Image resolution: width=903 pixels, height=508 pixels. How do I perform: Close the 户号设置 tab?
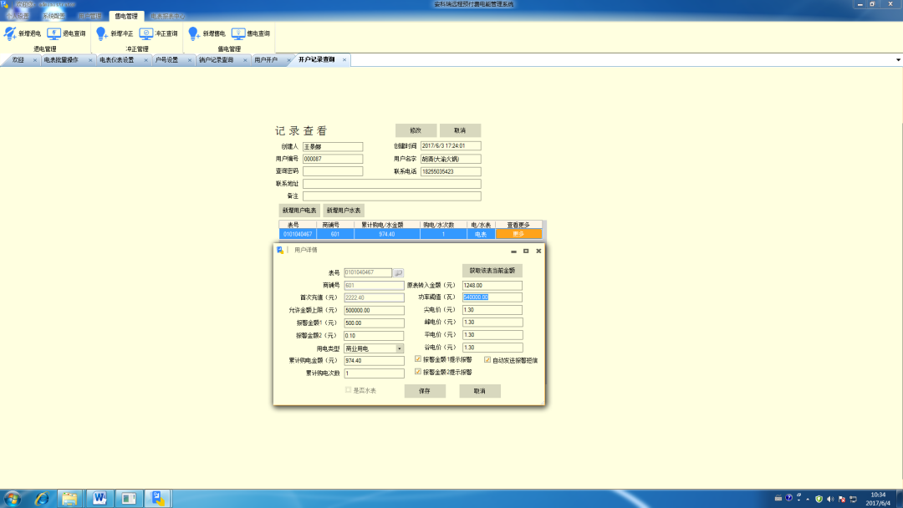tap(190, 60)
